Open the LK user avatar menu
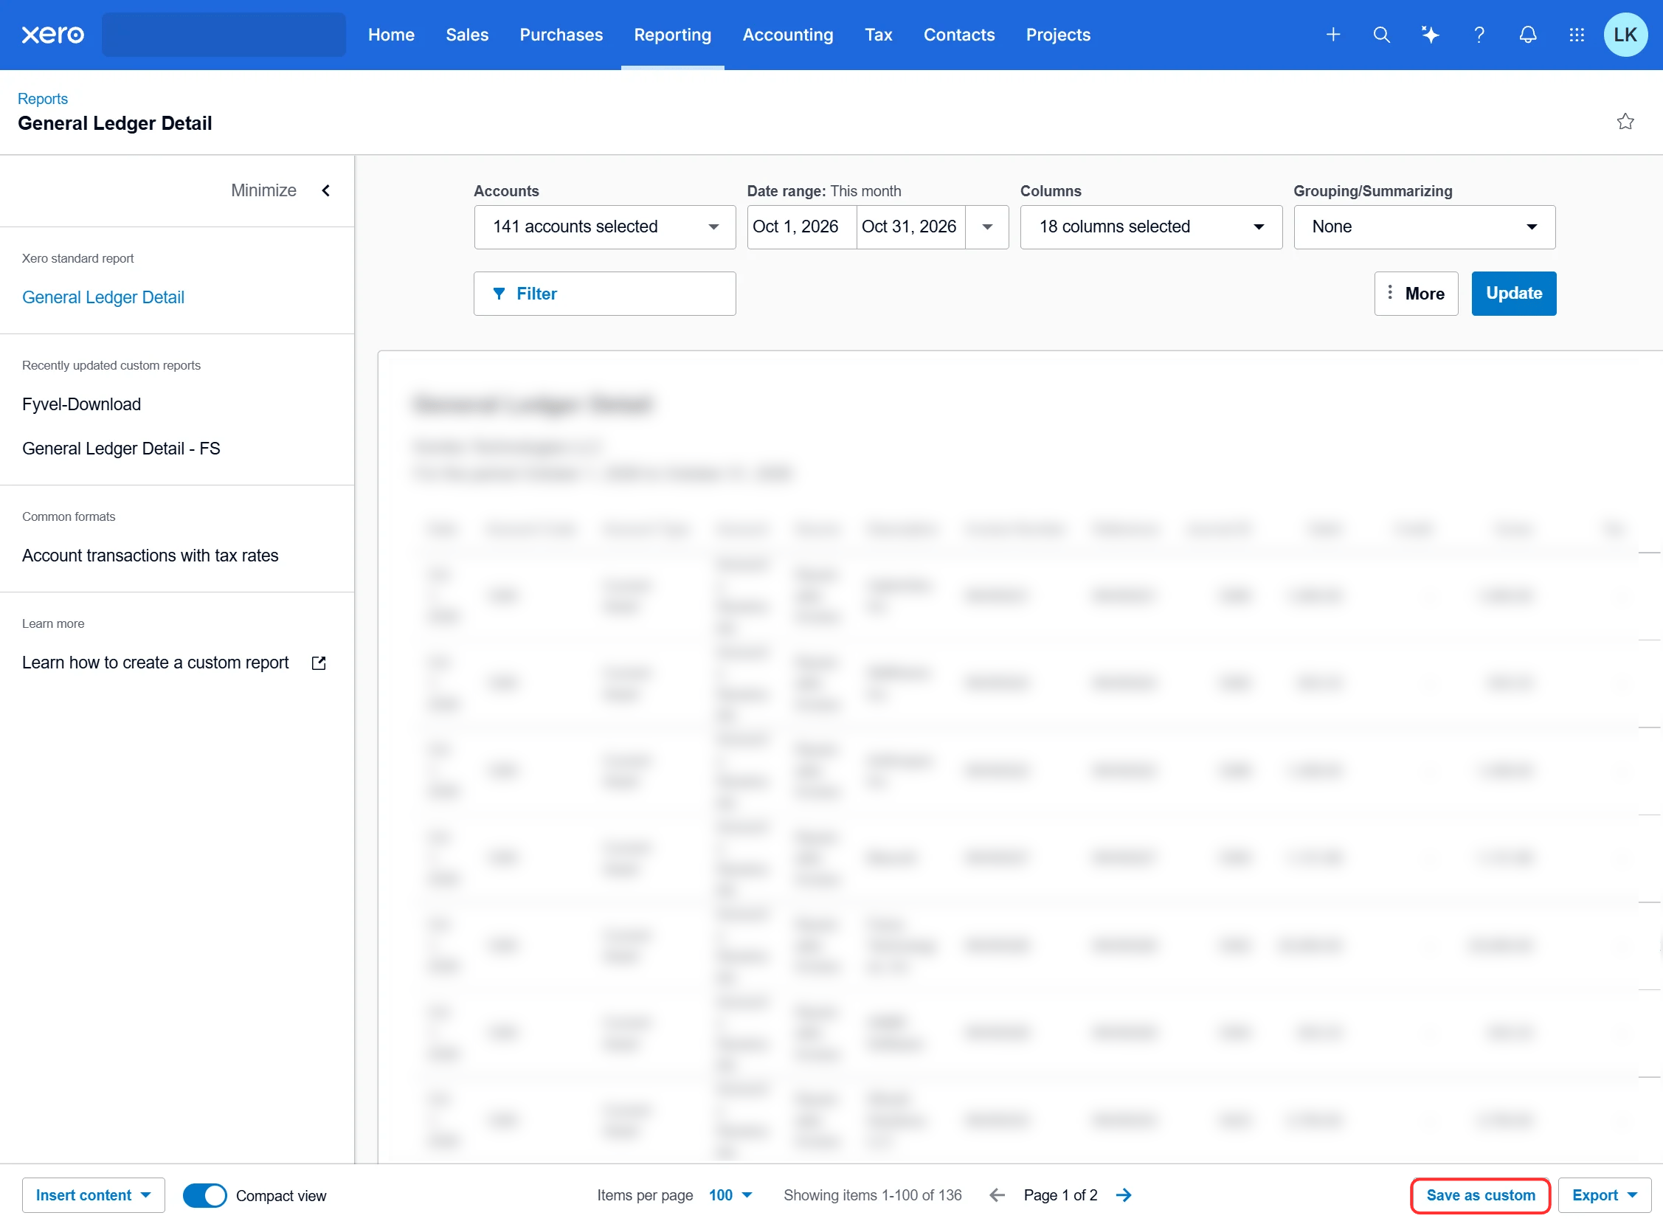Screen dimensions: 1663x1224 [1626, 35]
